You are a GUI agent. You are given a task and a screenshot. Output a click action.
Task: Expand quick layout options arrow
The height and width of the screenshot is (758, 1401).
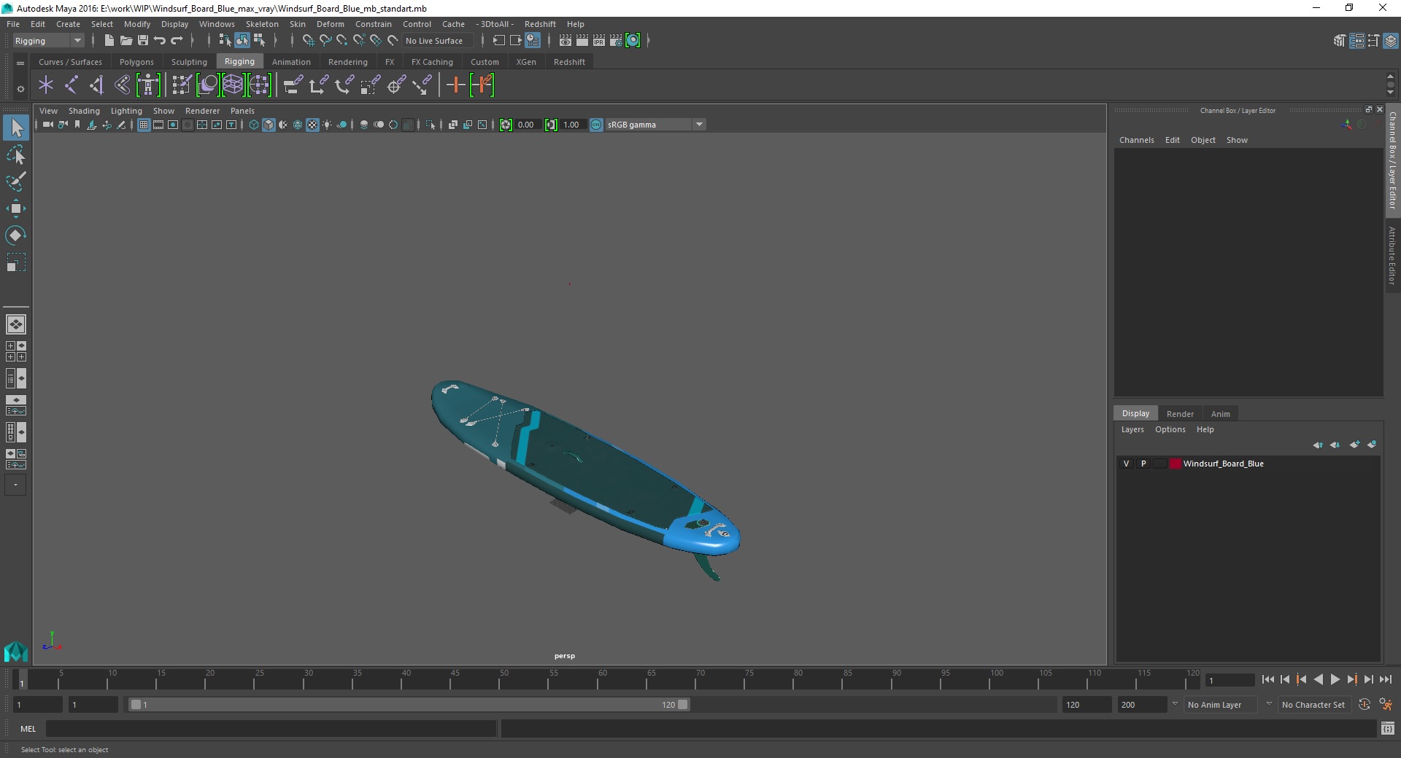coord(15,485)
